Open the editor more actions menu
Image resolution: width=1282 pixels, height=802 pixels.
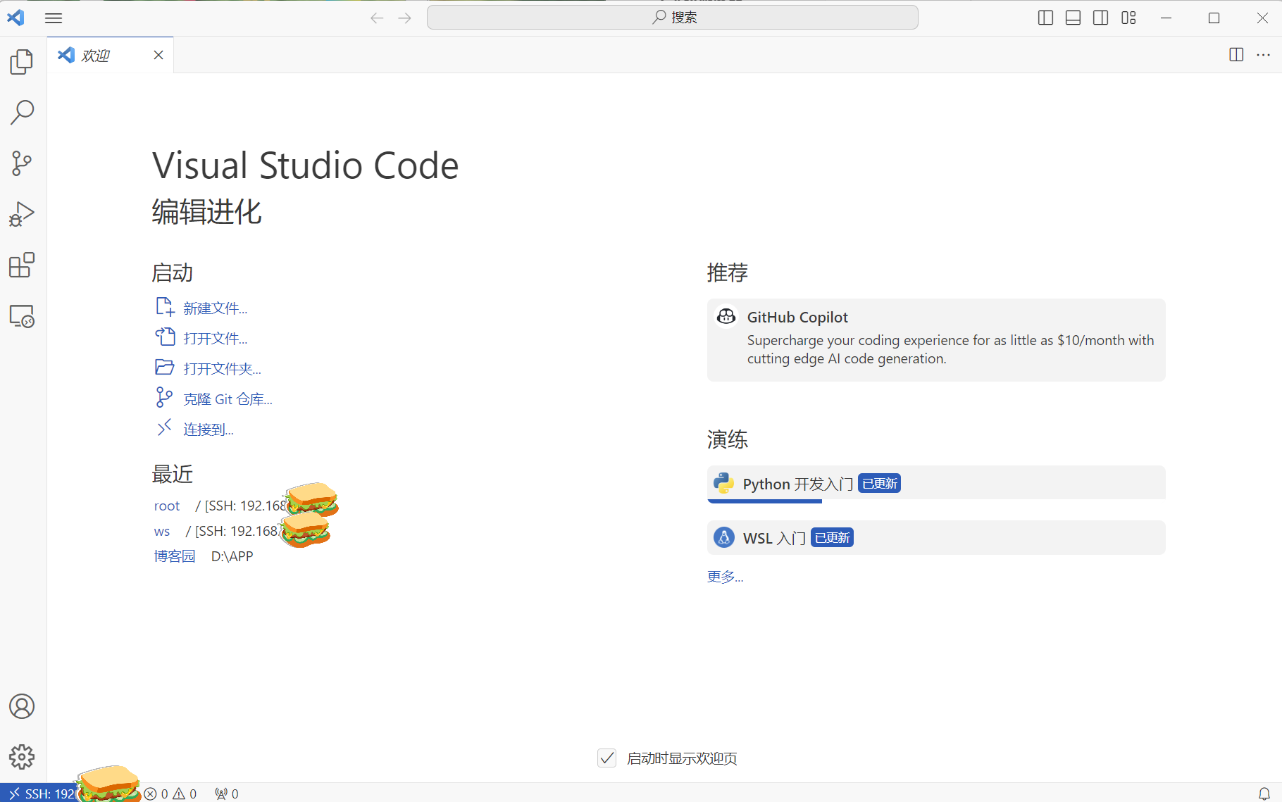1264,55
